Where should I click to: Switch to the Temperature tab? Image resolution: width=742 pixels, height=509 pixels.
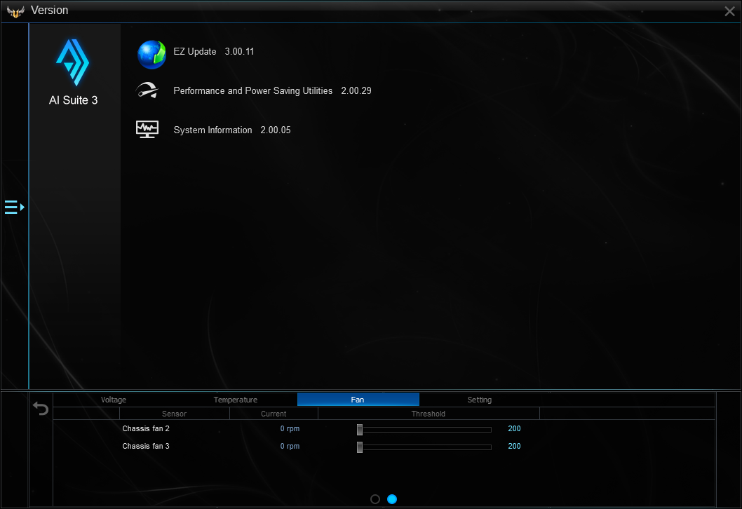point(236,400)
